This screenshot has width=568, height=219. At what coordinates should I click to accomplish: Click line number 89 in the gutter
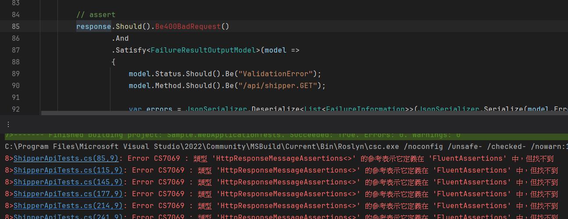tap(16, 74)
